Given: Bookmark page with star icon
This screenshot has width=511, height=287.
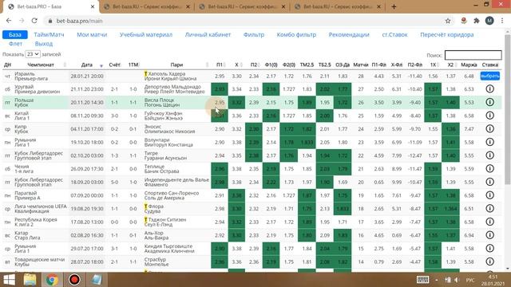Looking at the screenshot, I should click(448, 21).
